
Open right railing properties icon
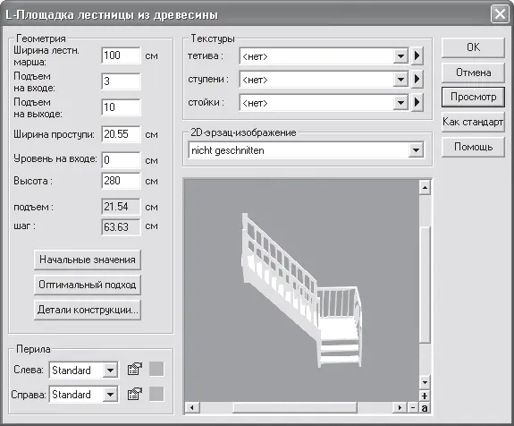click(x=135, y=394)
